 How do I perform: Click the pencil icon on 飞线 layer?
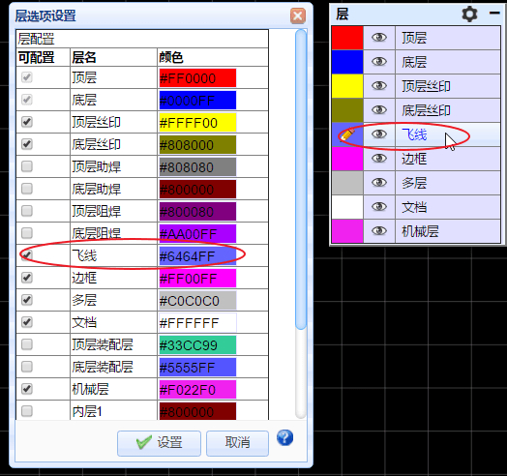347,134
